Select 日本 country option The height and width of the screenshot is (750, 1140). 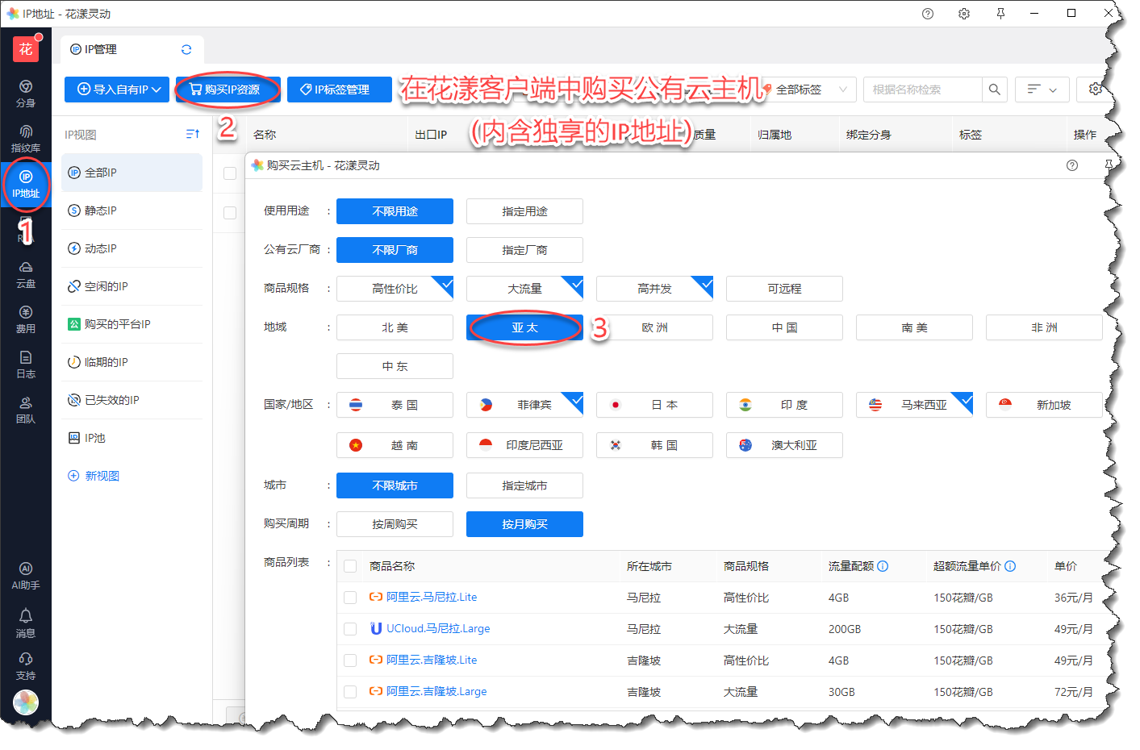(654, 405)
